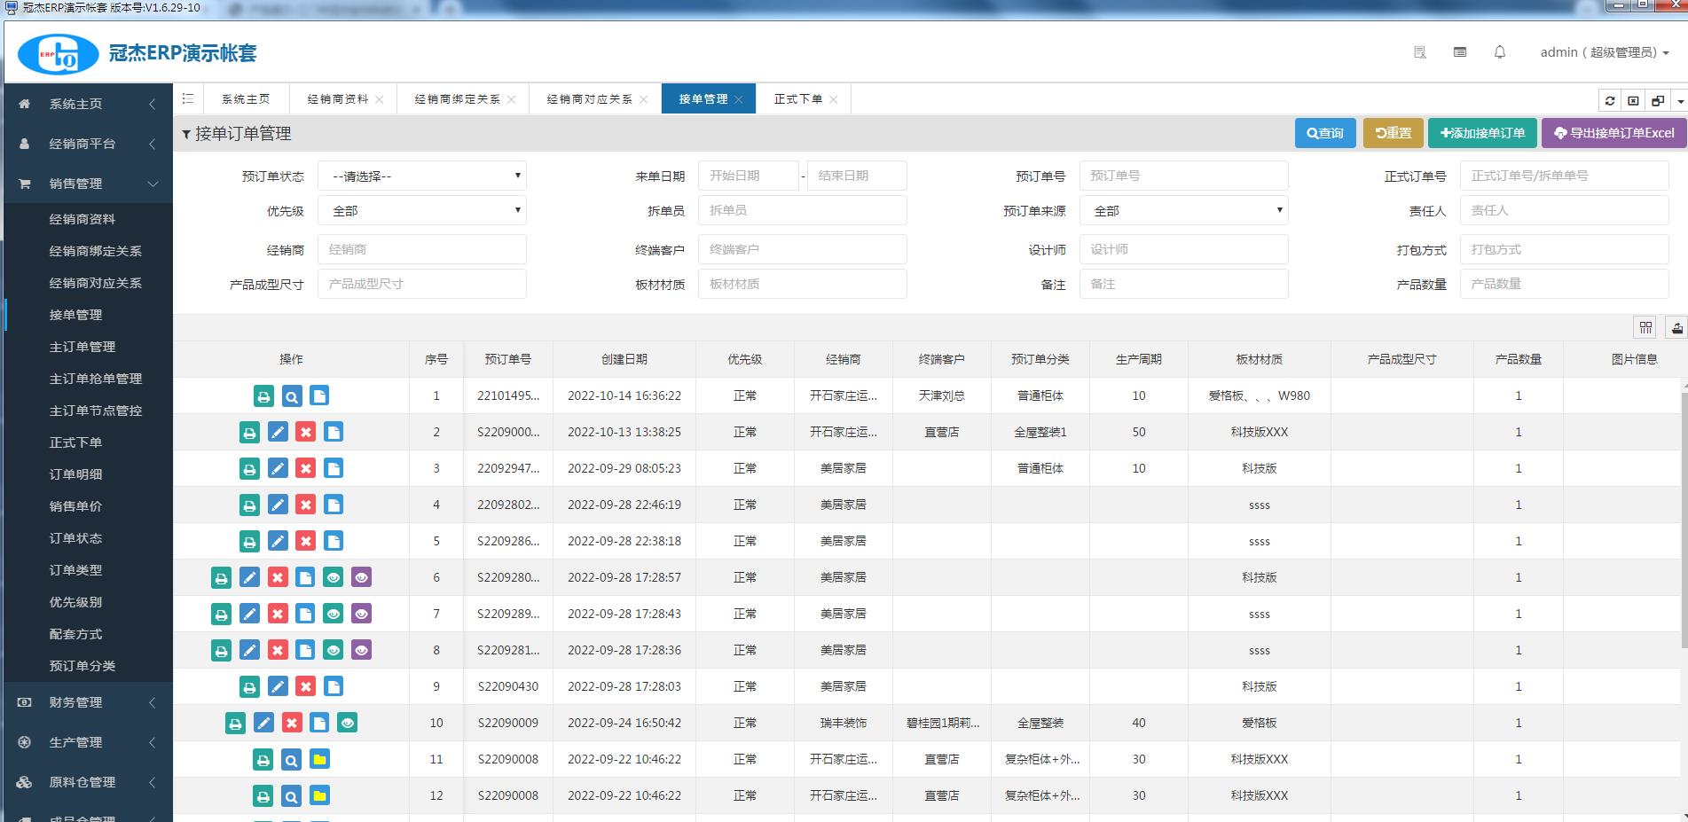Click the notification bell icon in header
This screenshot has width=1688, height=822.
tap(1500, 52)
